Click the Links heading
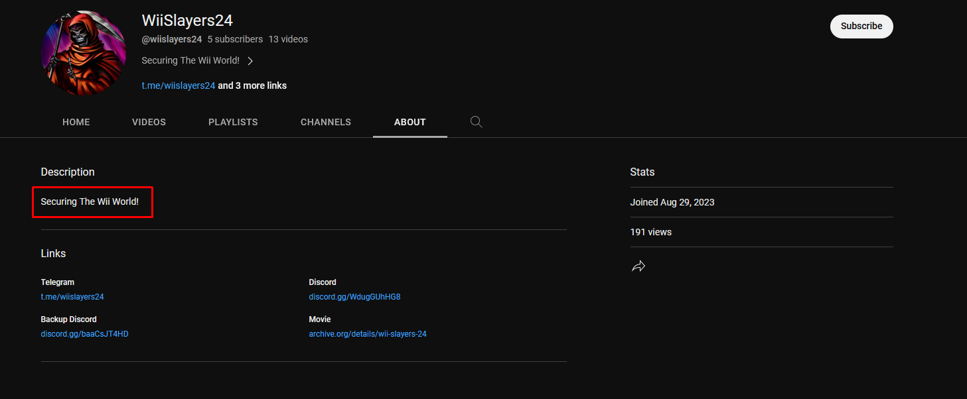 tap(53, 253)
